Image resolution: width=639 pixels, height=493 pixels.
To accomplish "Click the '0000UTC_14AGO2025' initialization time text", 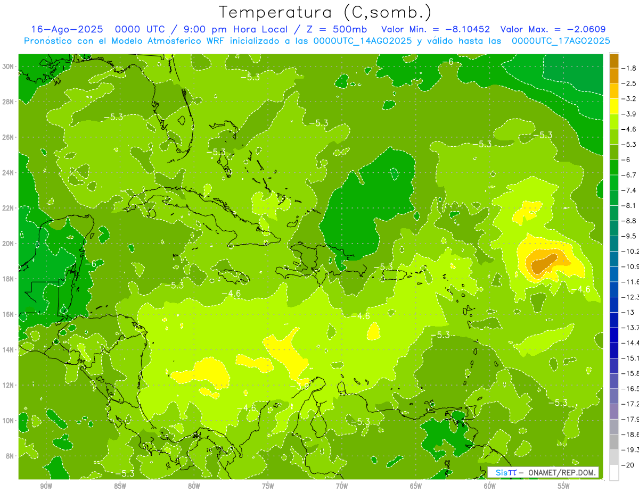I will (x=362, y=40).
